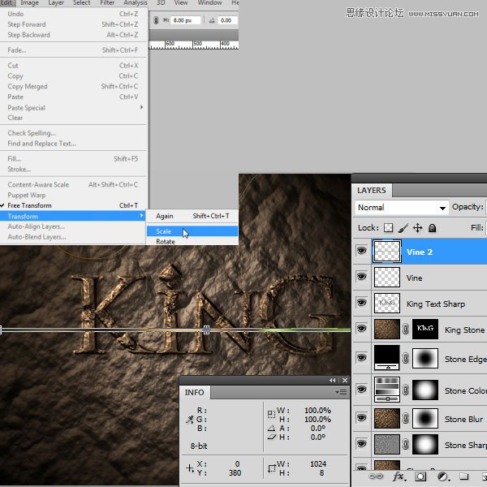Open the Normal blend mode dropdown
487x487 pixels.
point(402,208)
